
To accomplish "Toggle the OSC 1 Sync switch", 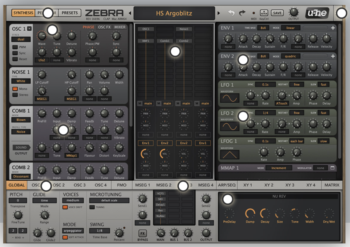I will 15,53.
